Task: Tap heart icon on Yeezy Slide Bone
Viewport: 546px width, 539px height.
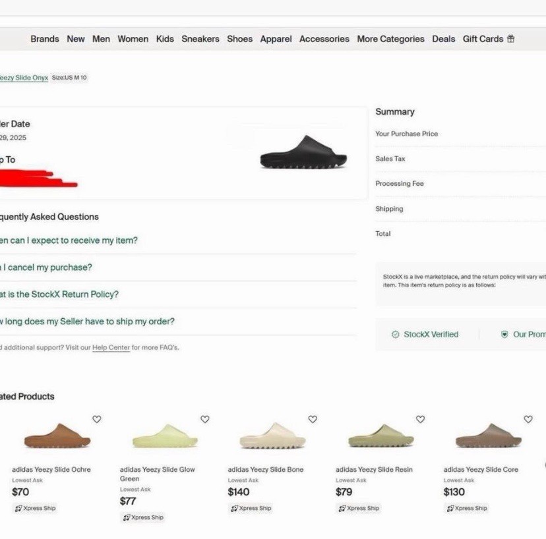Action: tap(313, 419)
